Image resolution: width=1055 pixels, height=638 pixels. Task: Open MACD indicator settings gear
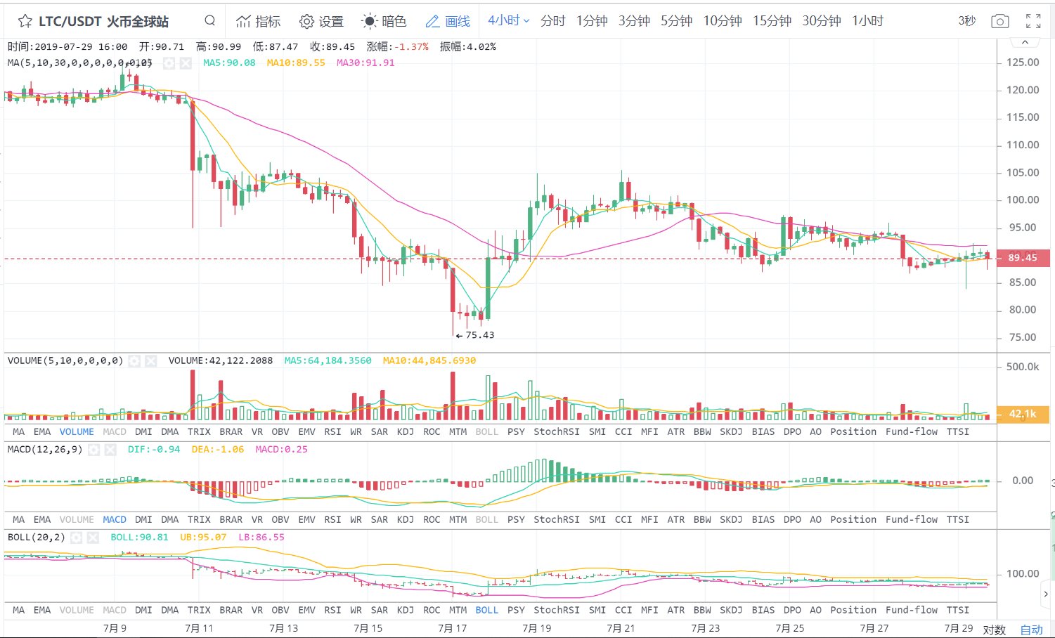[x=93, y=450]
